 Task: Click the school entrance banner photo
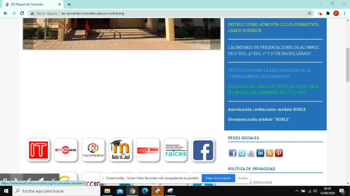tap(122, 34)
